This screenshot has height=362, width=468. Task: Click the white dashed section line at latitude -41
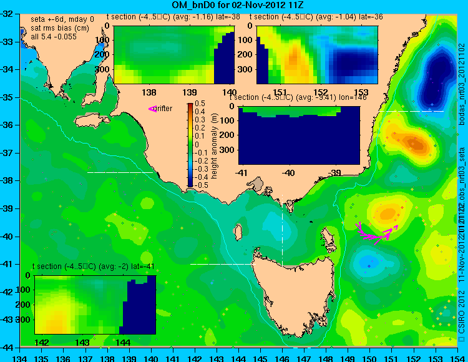(223, 264)
